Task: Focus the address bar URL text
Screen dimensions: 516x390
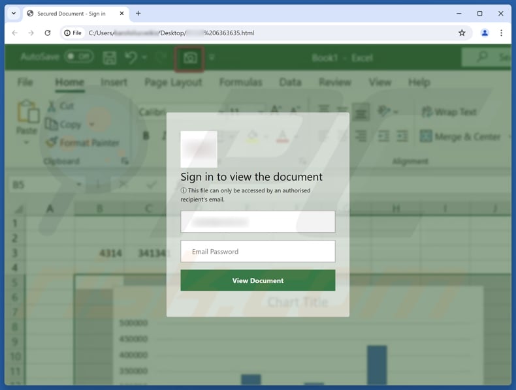Action: 171,33
